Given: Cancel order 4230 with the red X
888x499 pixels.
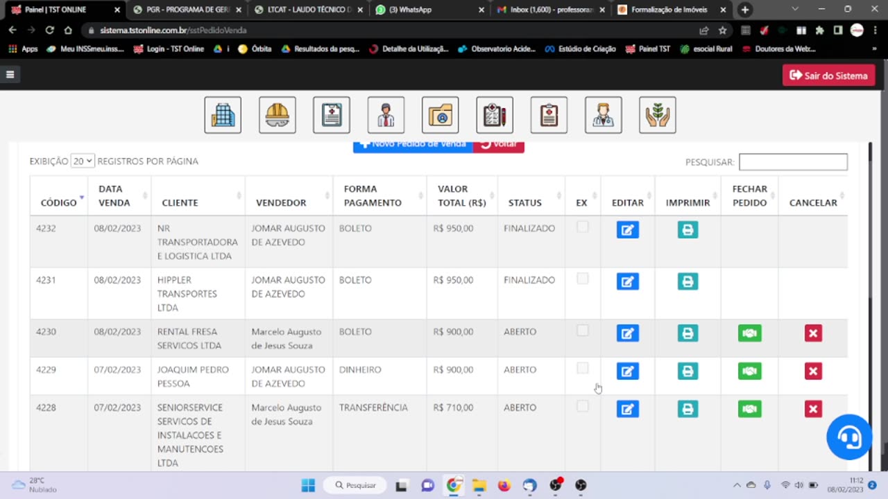Looking at the screenshot, I should 813,333.
